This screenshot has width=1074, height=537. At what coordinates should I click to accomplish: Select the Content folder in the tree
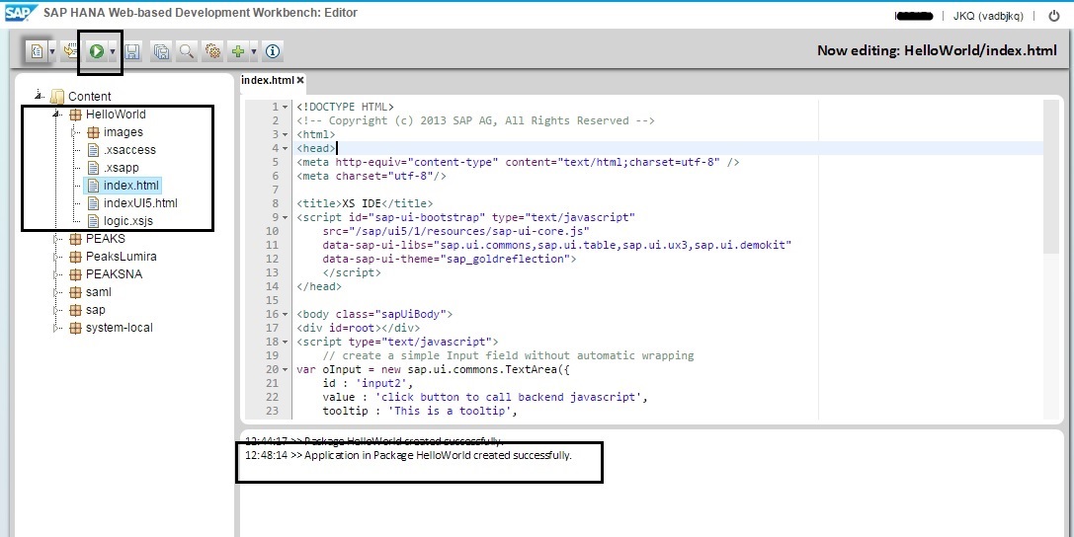(90, 97)
